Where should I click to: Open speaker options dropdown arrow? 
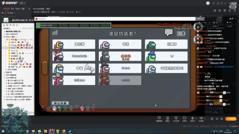coord(205,118)
